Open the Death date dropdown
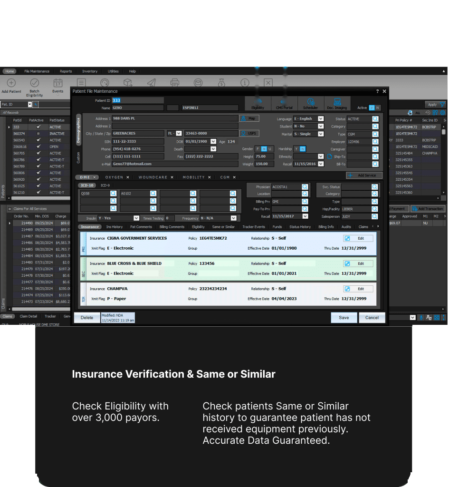This screenshot has width=468, height=487. (x=213, y=149)
